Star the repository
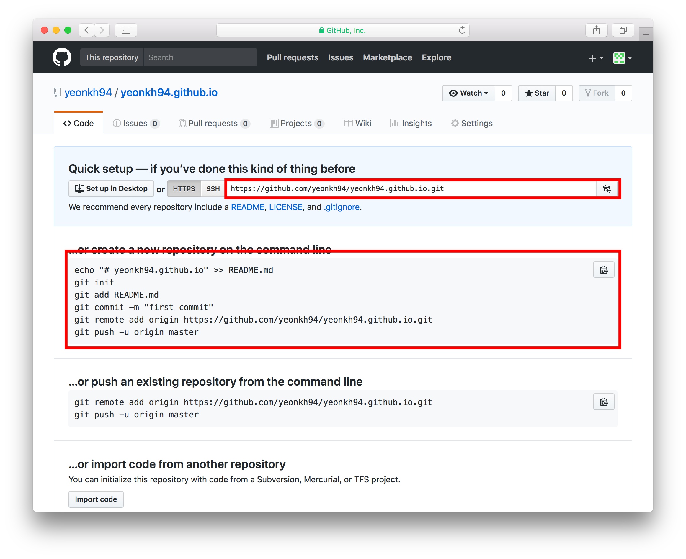Image resolution: width=686 pixels, height=559 pixels. (537, 93)
